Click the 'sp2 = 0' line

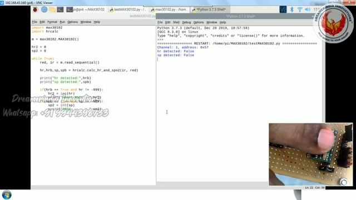(39, 51)
